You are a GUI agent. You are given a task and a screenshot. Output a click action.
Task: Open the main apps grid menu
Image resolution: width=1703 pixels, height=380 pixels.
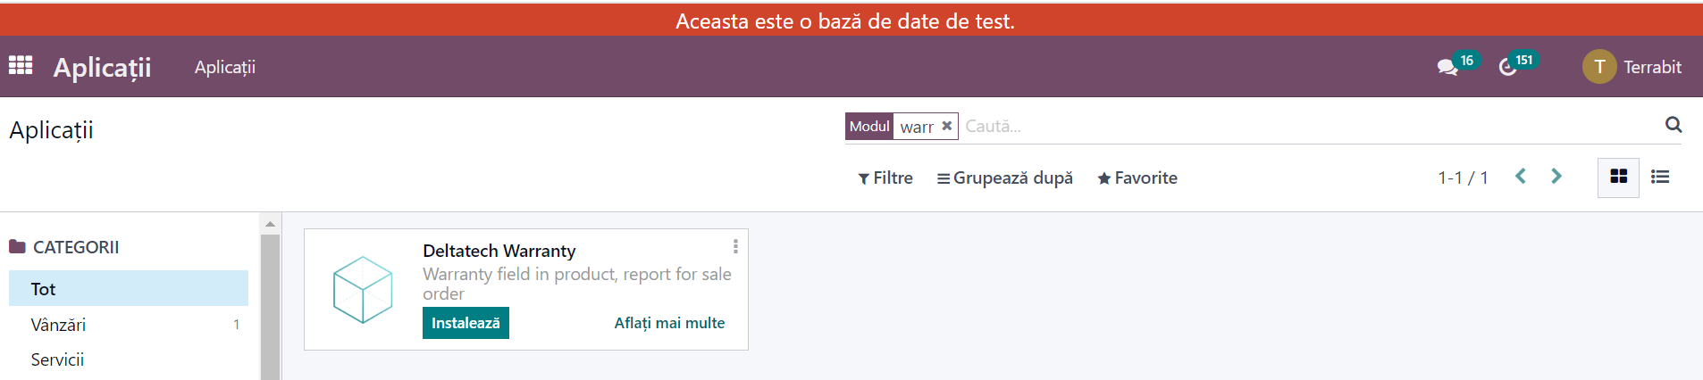(x=21, y=66)
